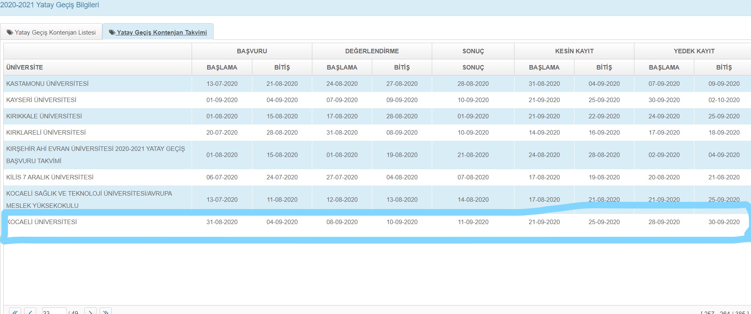Click Kastamonu's reserve end date 09-09-2020
The image size is (751, 314).
tap(724, 83)
